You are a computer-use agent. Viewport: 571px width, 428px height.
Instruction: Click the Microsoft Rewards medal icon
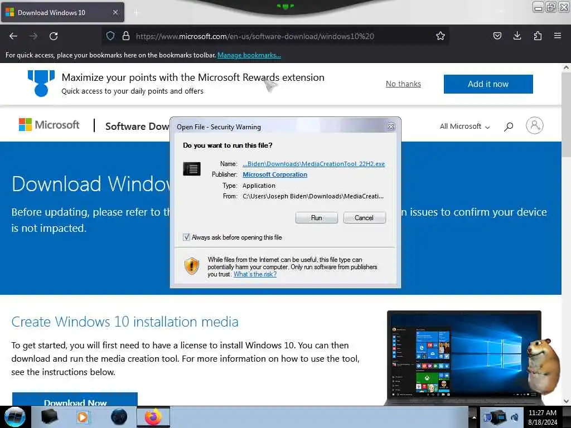pos(41,84)
